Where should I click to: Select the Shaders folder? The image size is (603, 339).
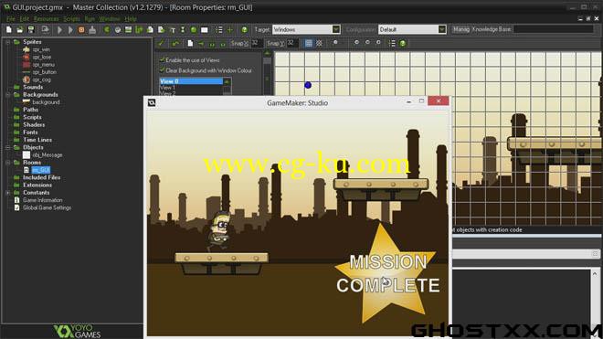point(34,124)
